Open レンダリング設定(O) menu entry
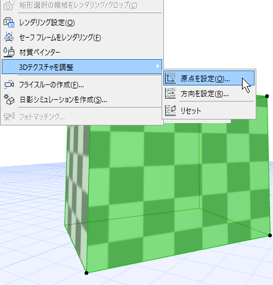Image resolution: width=273 pixels, height=285 pixels. click(x=82, y=22)
